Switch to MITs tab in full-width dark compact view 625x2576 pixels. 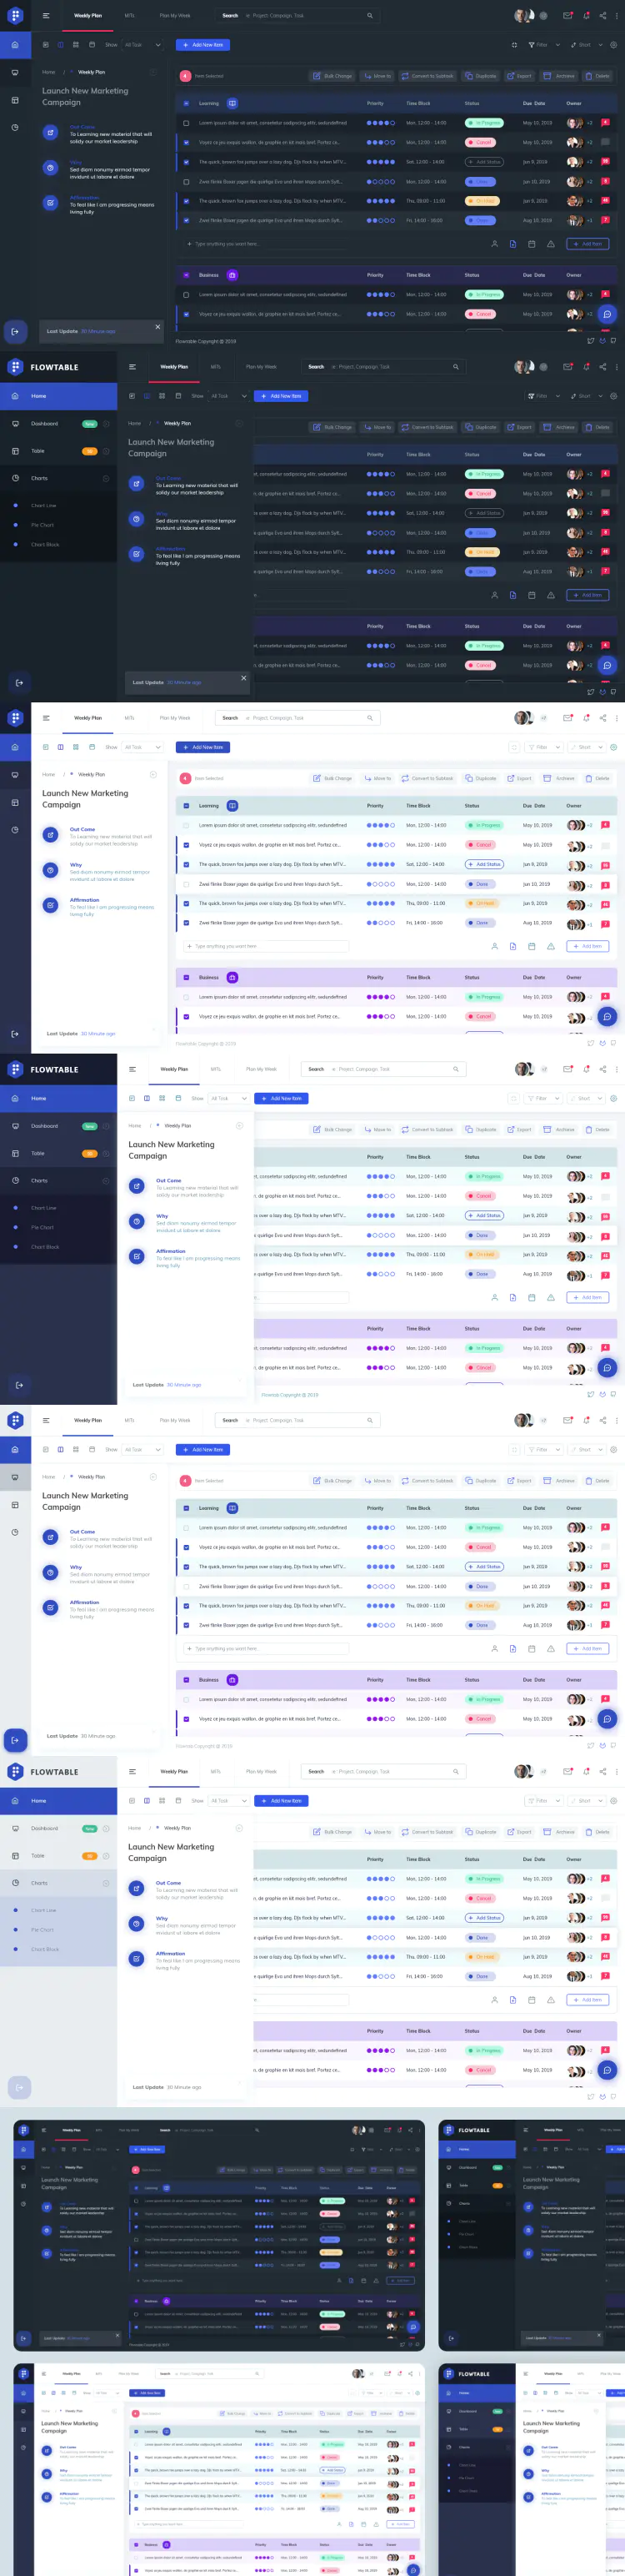tap(129, 16)
